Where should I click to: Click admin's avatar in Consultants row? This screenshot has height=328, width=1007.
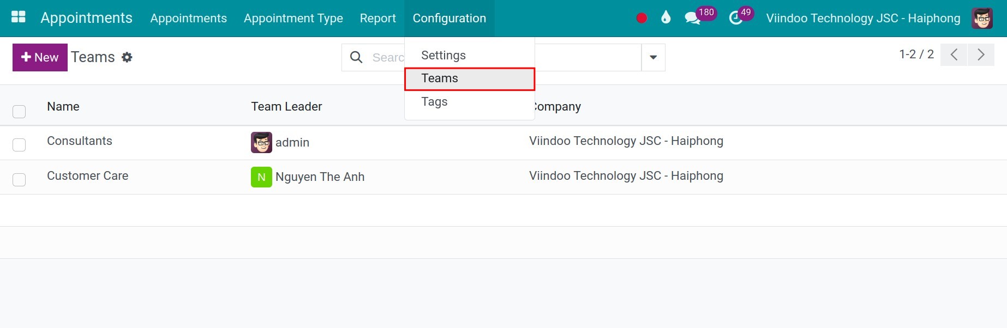(261, 142)
